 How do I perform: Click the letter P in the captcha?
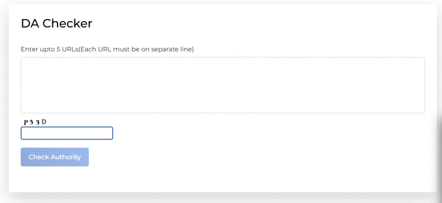coord(26,122)
